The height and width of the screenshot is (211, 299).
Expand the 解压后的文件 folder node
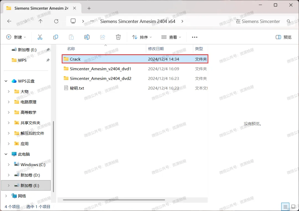tap(9, 133)
